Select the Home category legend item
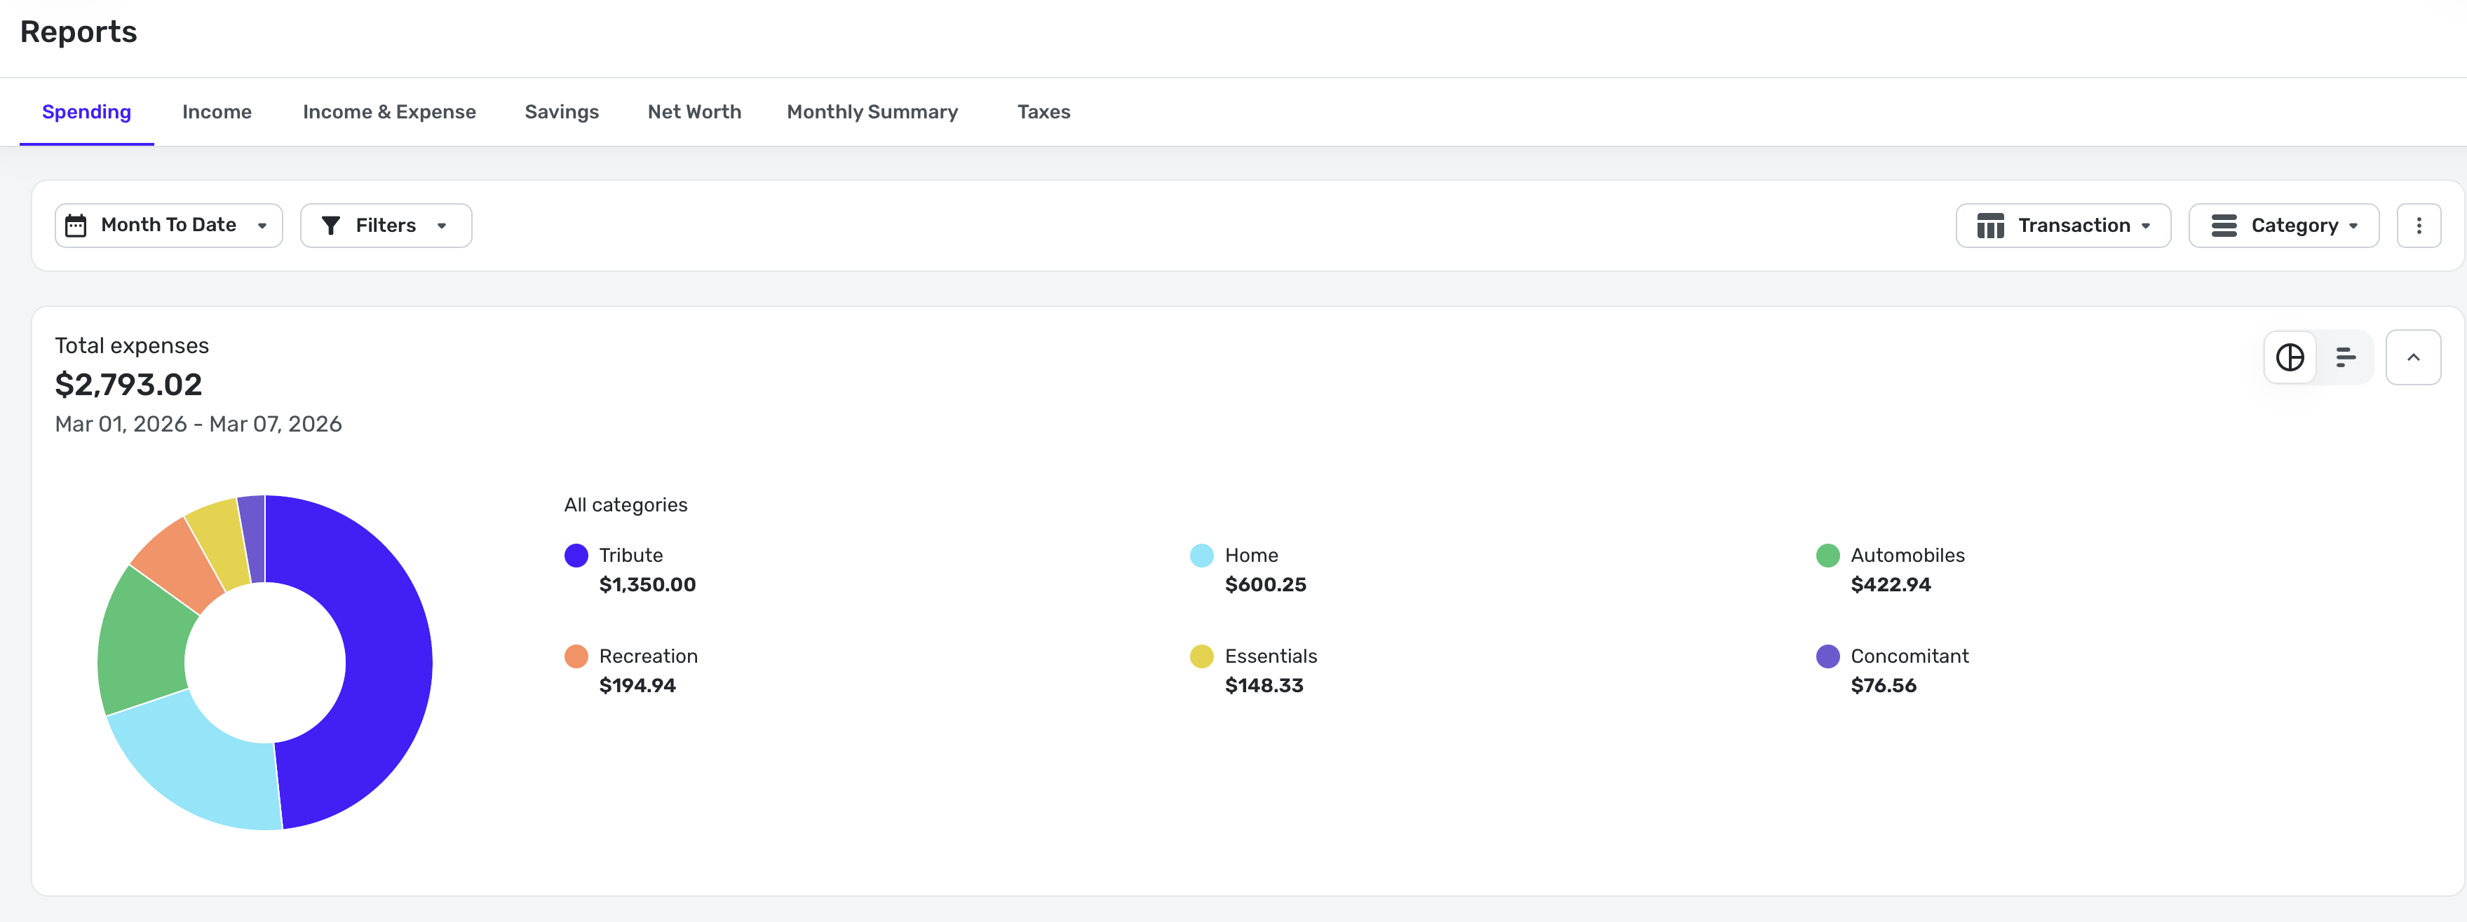This screenshot has height=922, width=2467. pos(1251,556)
